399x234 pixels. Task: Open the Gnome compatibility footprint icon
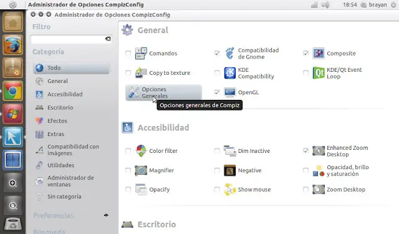click(x=230, y=54)
